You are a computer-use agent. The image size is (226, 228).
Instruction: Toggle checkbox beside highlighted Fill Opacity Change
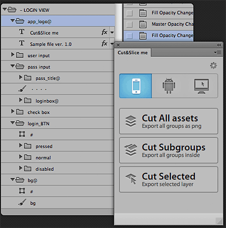pos(129,36)
